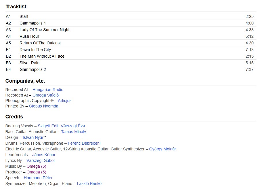Open Tamás Mihály's artist link

pyautogui.click(x=73, y=132)
